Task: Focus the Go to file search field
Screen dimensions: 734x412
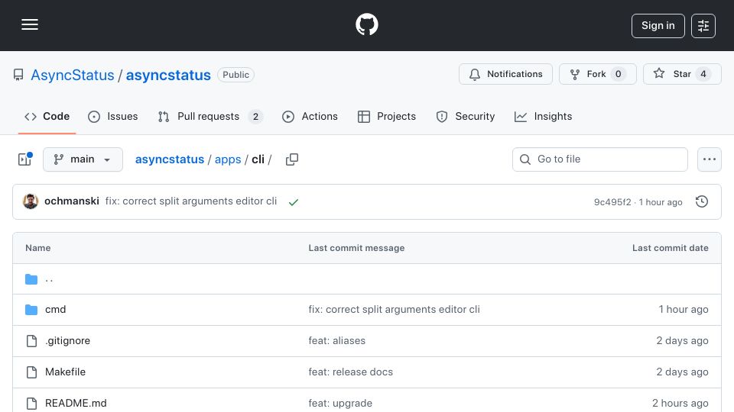Action: click(600, 159)
